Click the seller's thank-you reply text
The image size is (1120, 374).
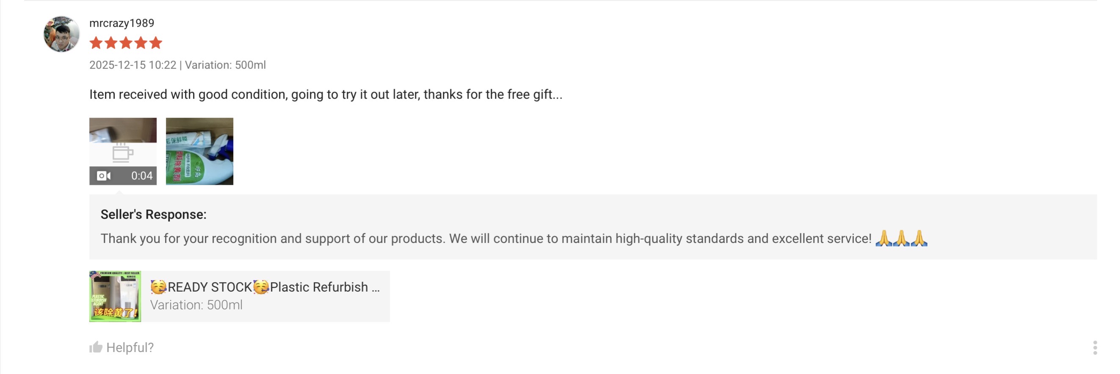[486, 239]
